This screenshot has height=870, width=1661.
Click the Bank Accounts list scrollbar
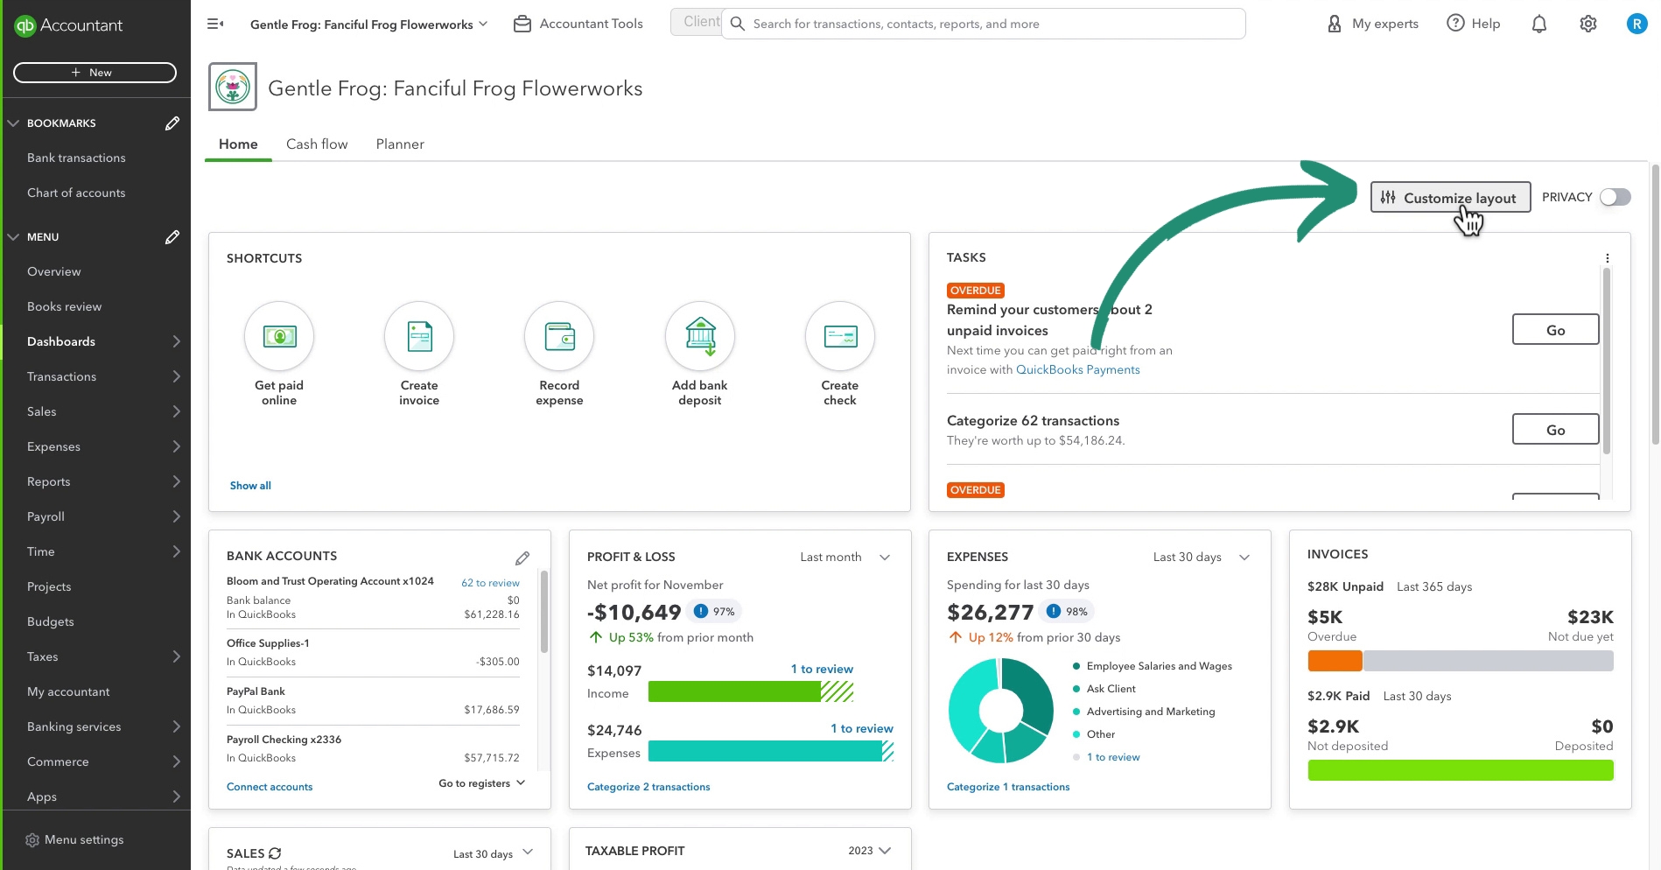(543, 612)
